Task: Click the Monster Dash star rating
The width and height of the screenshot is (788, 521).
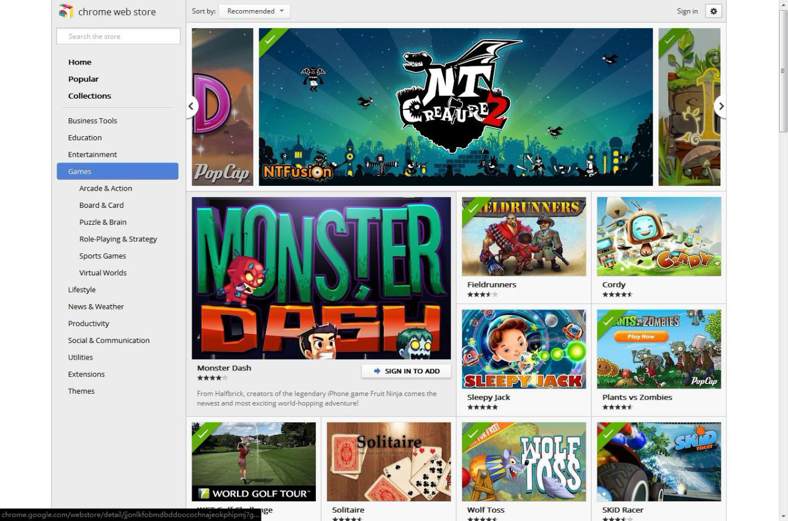Action: pos(213,378)
